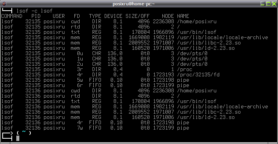Select the node number 1723193
The width and height of the screenshot is (278, 144).
click(163, 75)
